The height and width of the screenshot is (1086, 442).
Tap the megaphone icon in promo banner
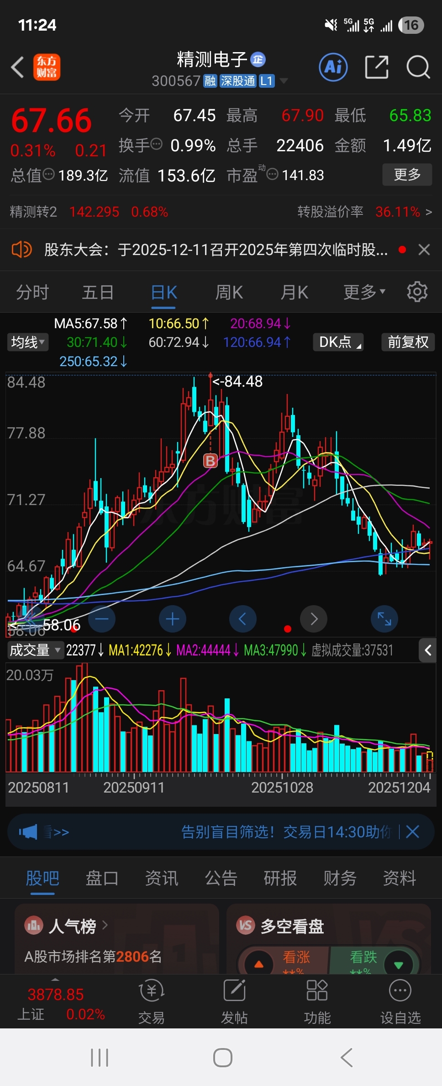coord(28,831)
